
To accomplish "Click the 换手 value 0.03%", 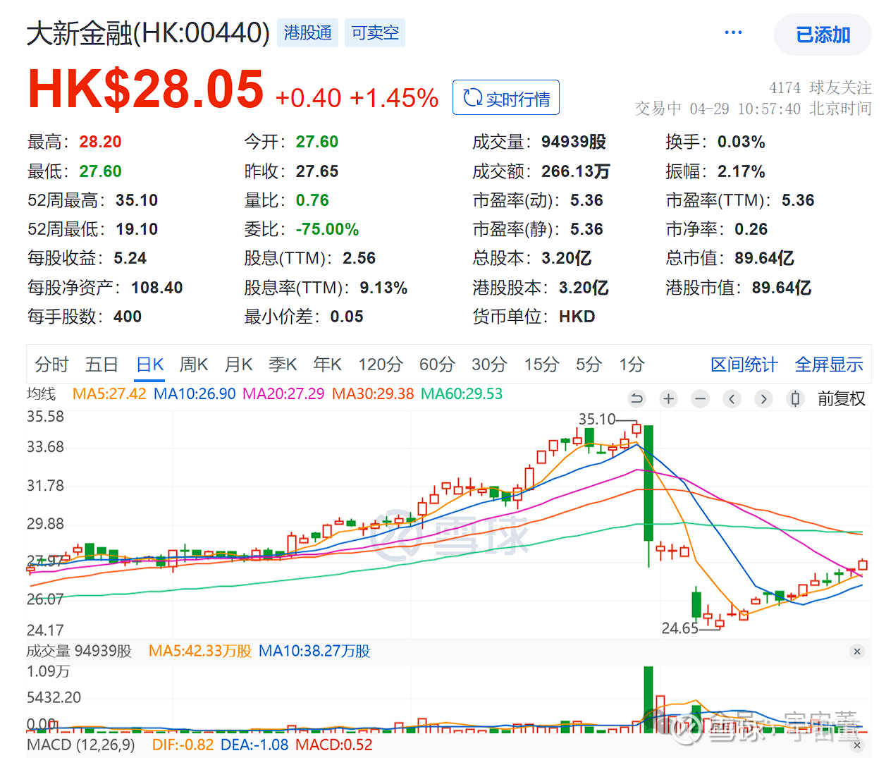I will point(742,142).
